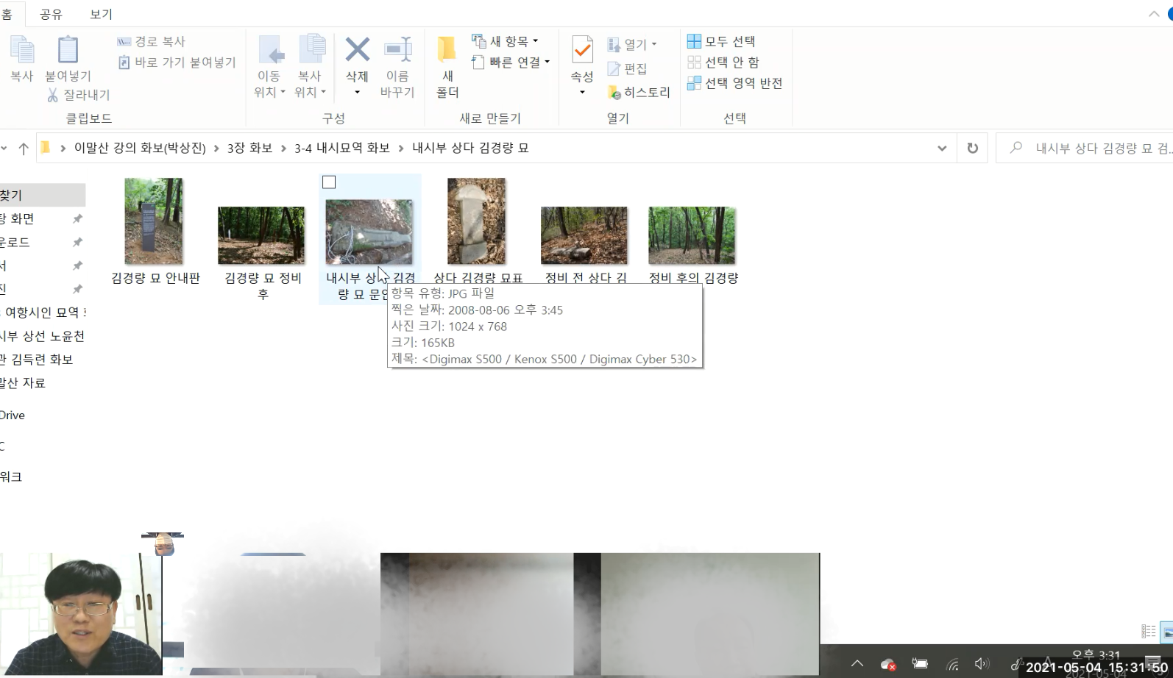Click the Delete (삭제) red X icon

(x=357, y=50)
